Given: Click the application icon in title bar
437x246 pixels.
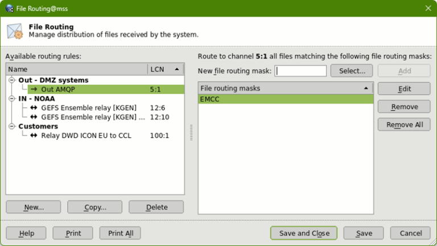Looking at the screenshot, I should tap(10, 8).
